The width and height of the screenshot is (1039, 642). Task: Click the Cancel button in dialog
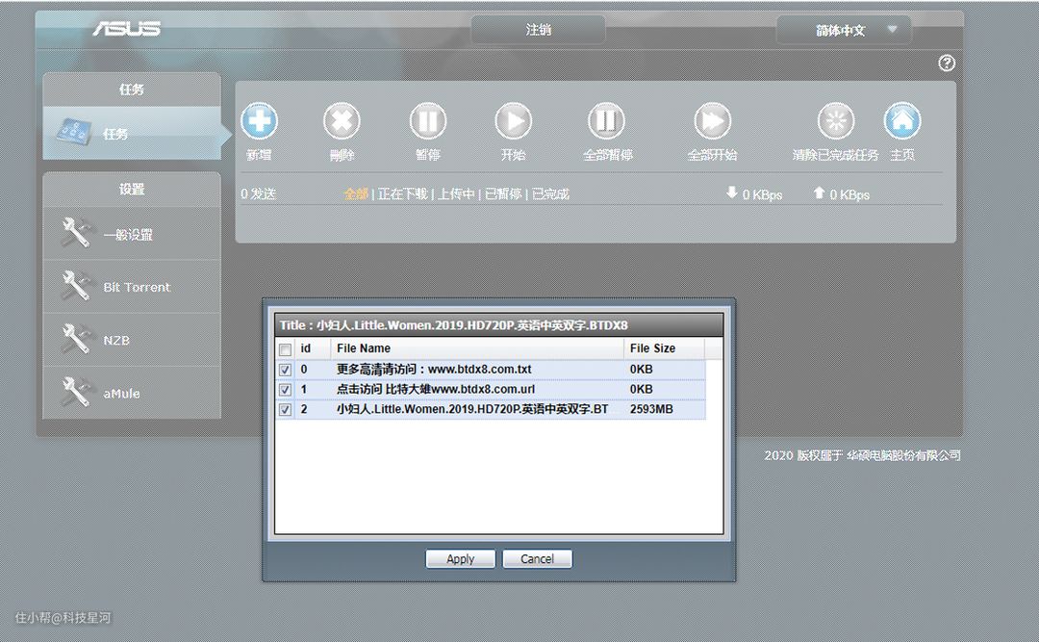pos(537,559)
